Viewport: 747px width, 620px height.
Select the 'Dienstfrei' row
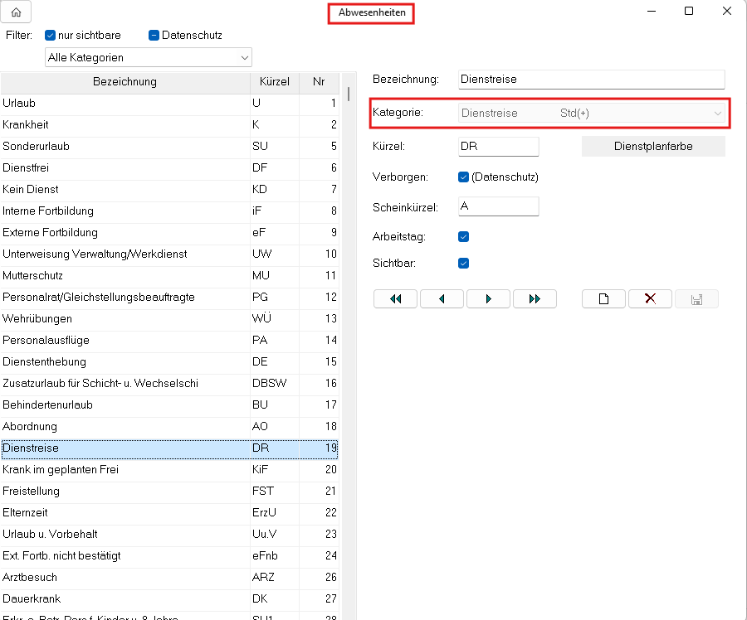click(x=169, y=168)
